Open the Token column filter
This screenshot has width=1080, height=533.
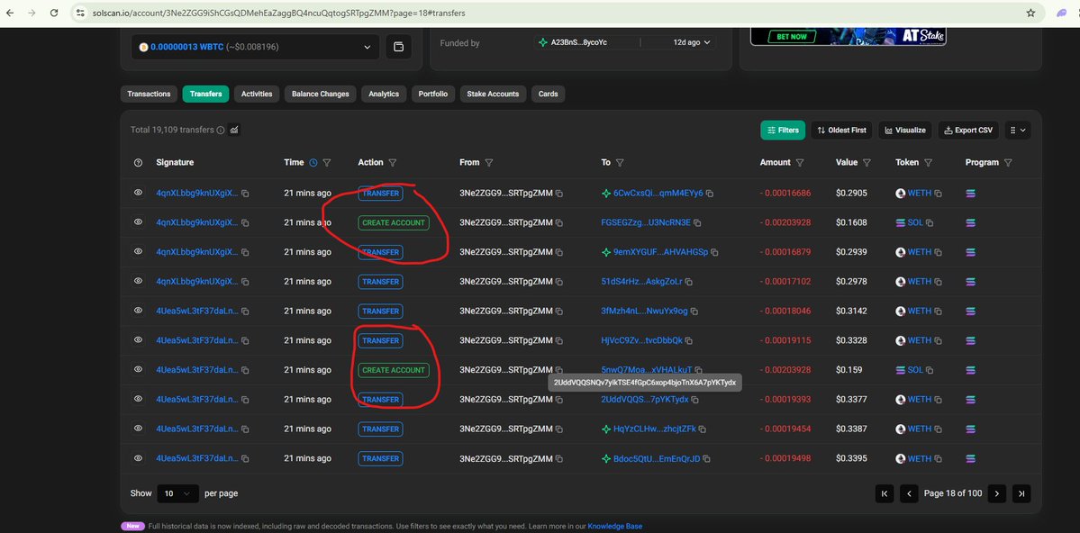click(x=929, y=163)
